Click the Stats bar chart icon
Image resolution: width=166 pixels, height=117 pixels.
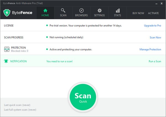coord(118,11)
